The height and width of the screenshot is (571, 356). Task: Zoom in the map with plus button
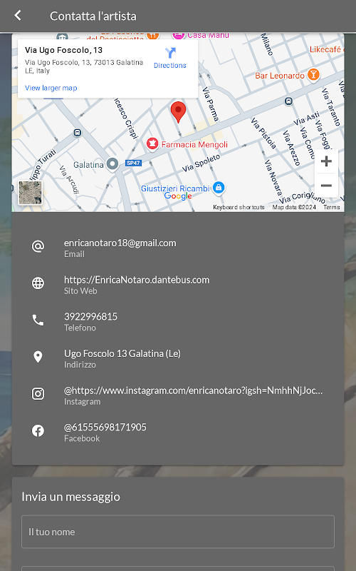tap(326, 161)
